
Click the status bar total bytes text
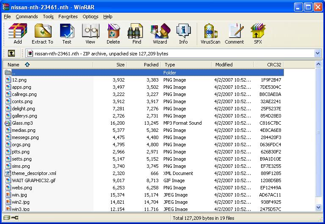[204, 218]
